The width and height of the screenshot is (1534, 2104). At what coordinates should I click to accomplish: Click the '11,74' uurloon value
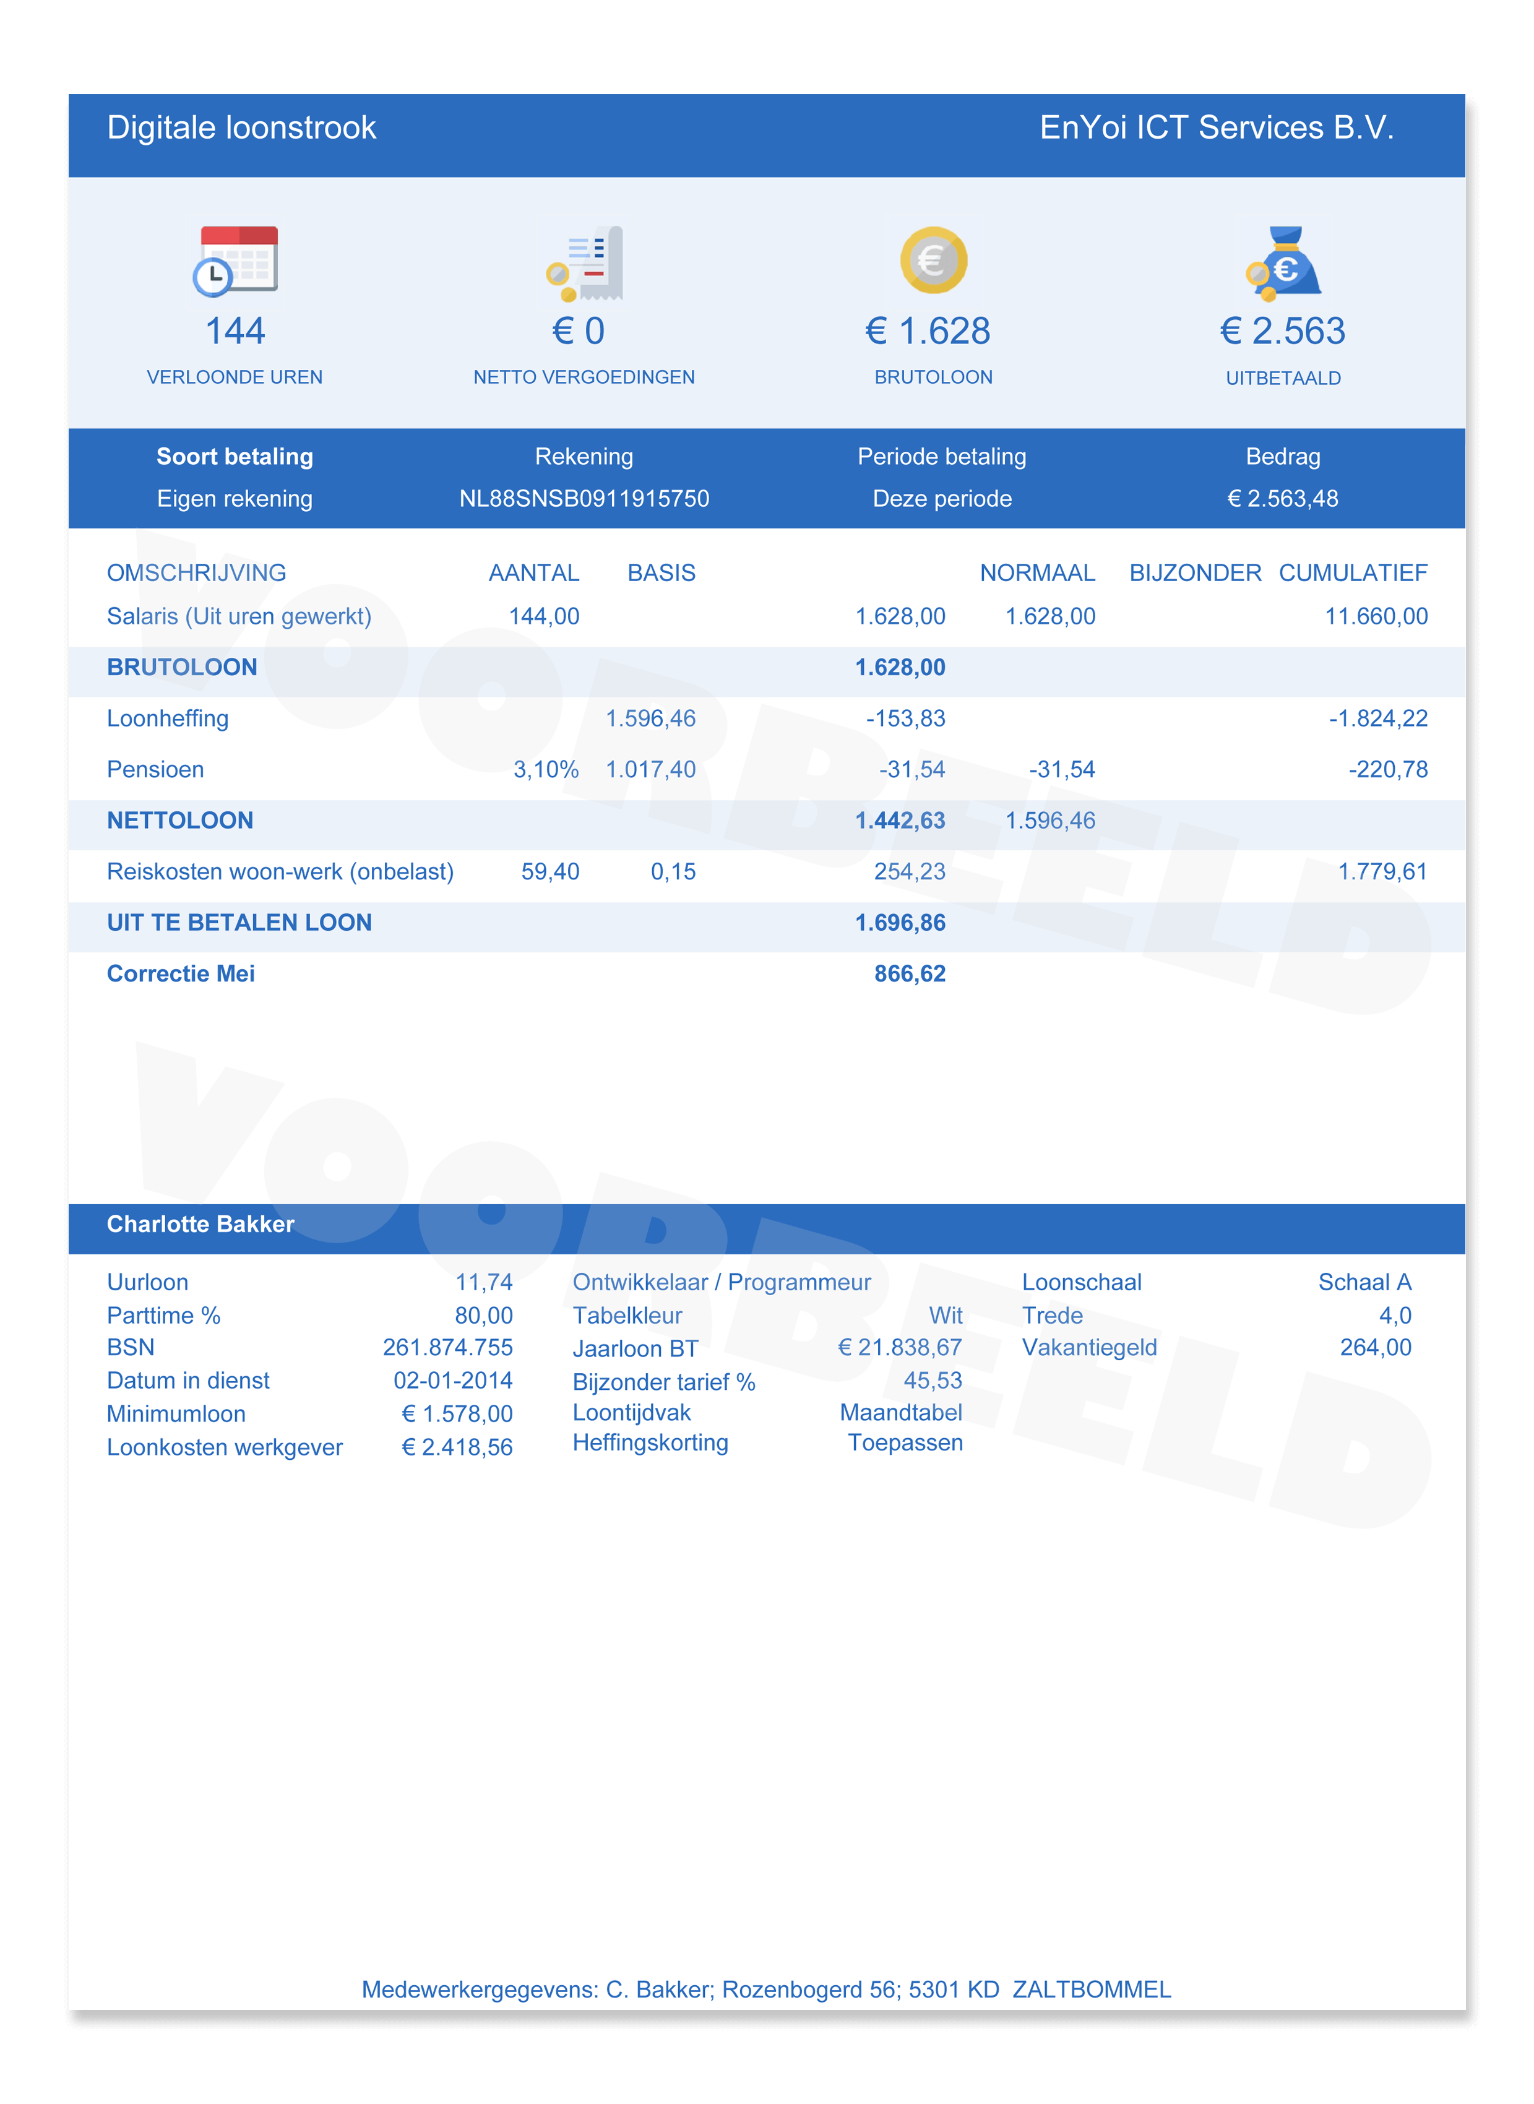[484, 1282]
